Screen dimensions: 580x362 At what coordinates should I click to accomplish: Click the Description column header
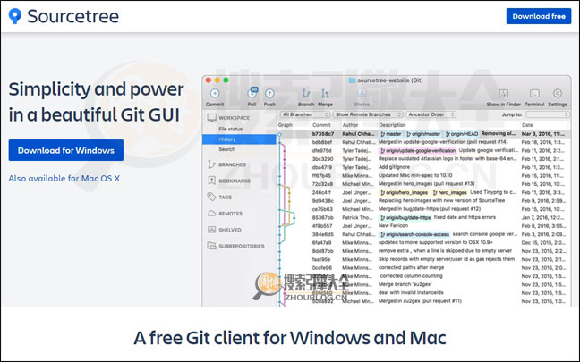tap(392, 125)
